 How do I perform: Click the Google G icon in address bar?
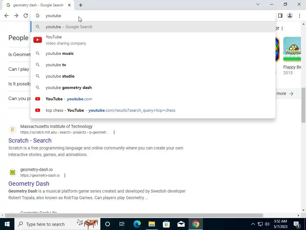tap(38, 16)
